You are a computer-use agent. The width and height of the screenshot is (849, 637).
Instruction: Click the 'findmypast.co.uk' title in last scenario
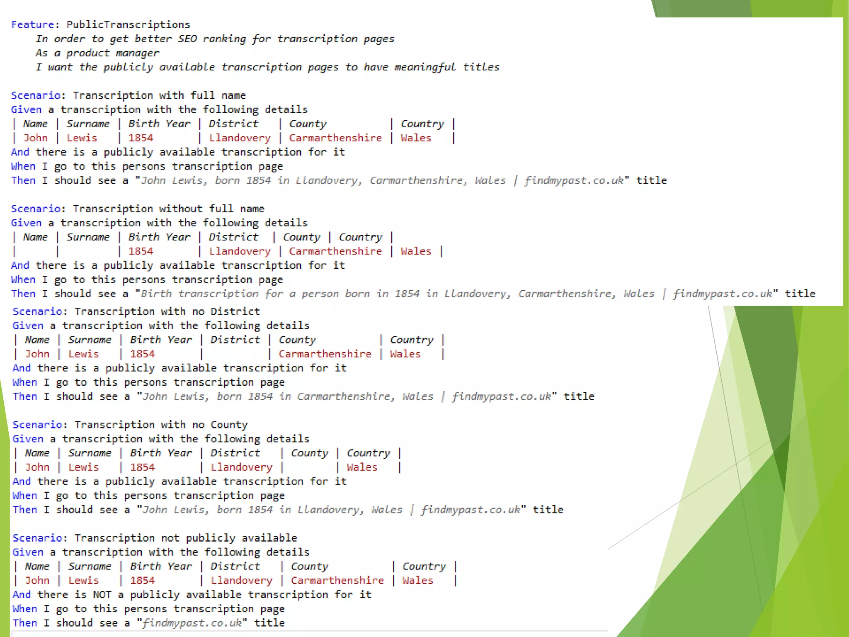click(192, 623)
